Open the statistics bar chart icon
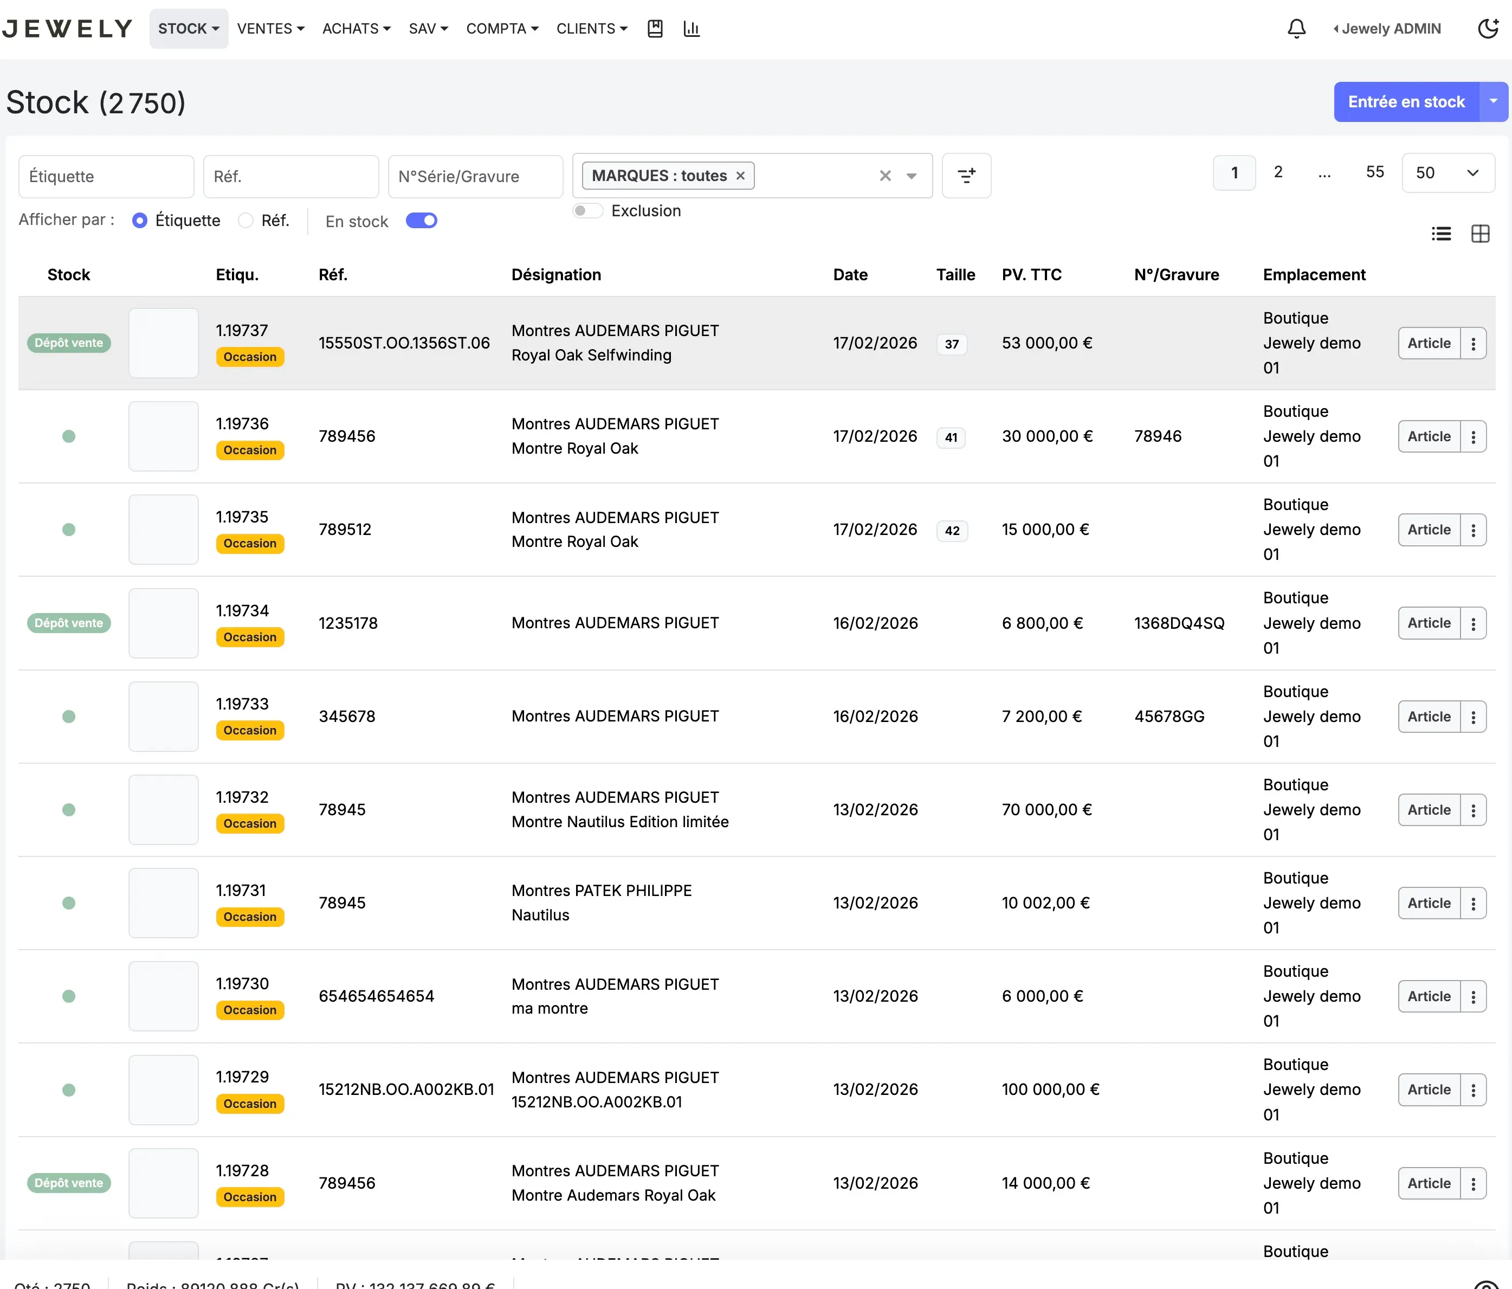1512x1289 pixels. point(691,29)
